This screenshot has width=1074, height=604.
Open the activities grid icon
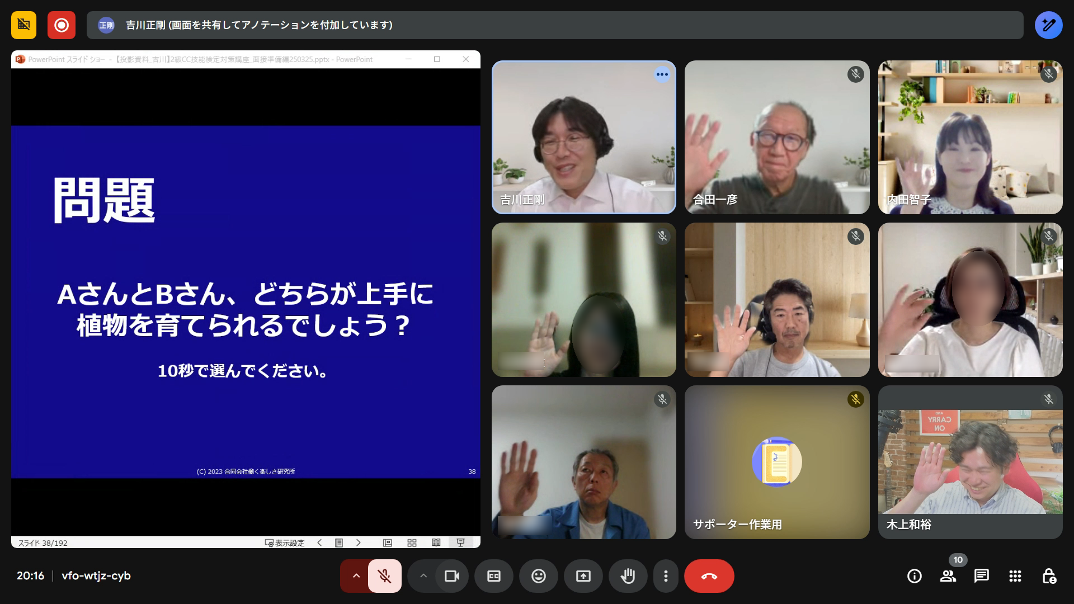[1015, 576]
